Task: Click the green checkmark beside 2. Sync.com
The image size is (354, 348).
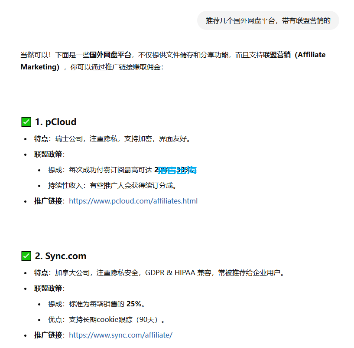Action: click(x=26, y=256)
